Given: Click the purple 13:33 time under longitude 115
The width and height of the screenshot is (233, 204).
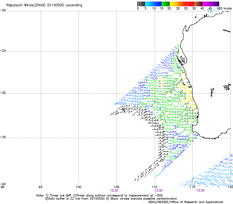Looking at the screenshot, I should (200, 191).
